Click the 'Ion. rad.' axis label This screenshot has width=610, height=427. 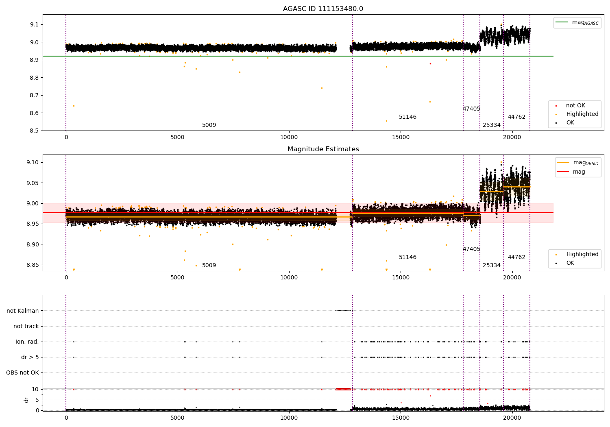click(27, 342)
